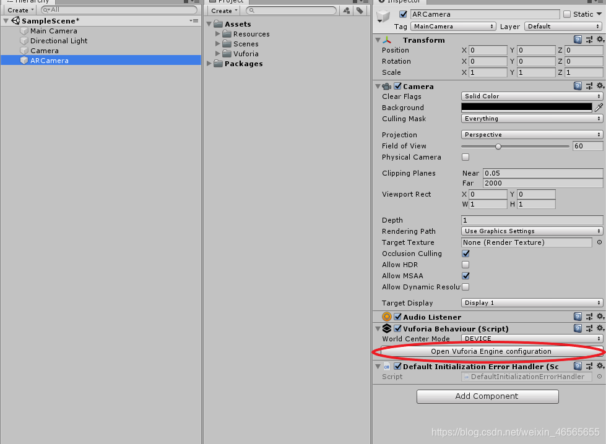
Task: Select Vuforia folder in Project
Action: pos(246,54)
